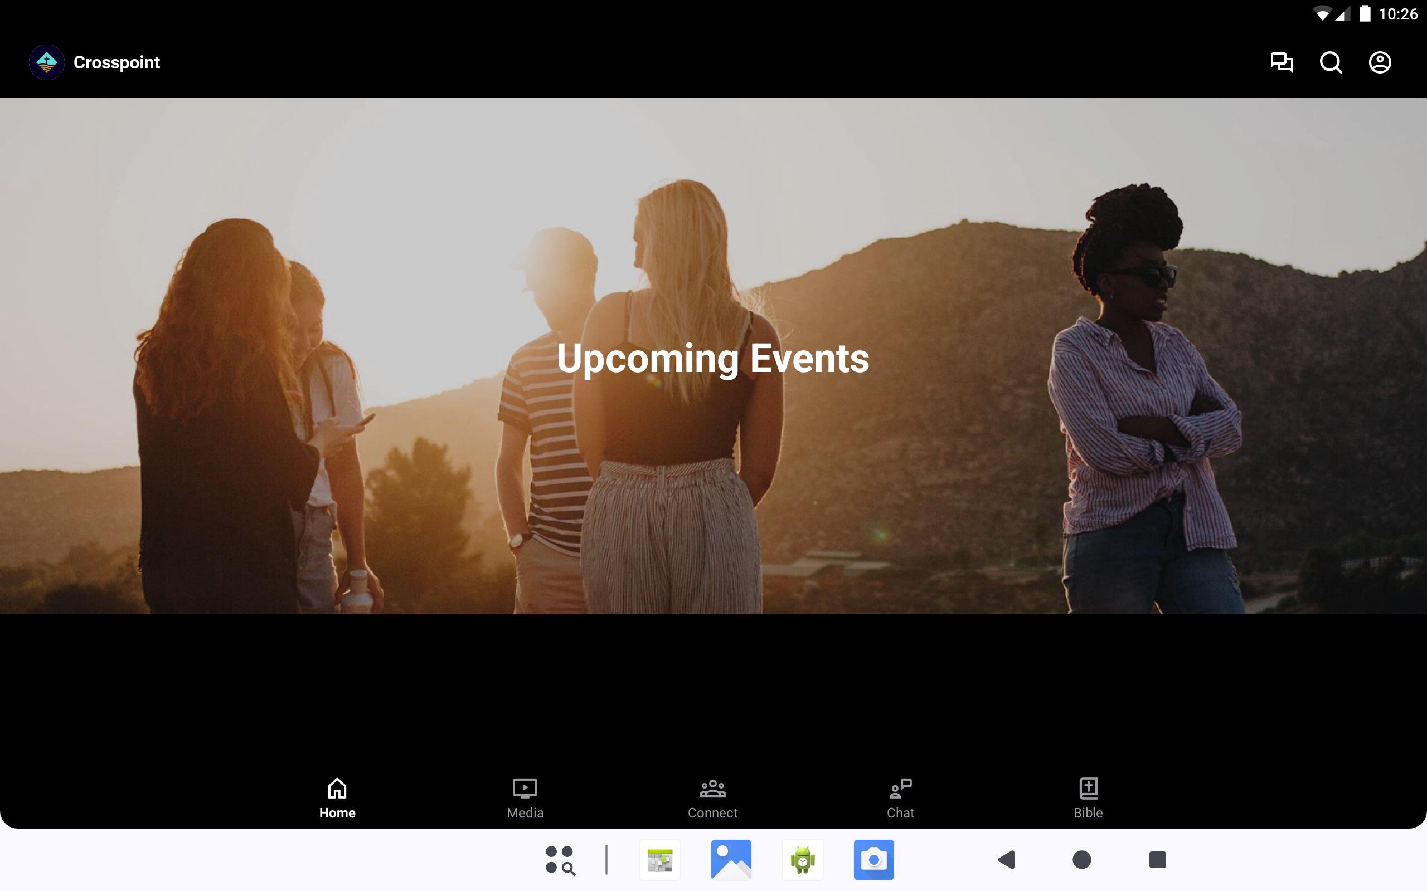Switch to the Media tab
Viewport: 1427px width, 891px height.
point(525,798)
